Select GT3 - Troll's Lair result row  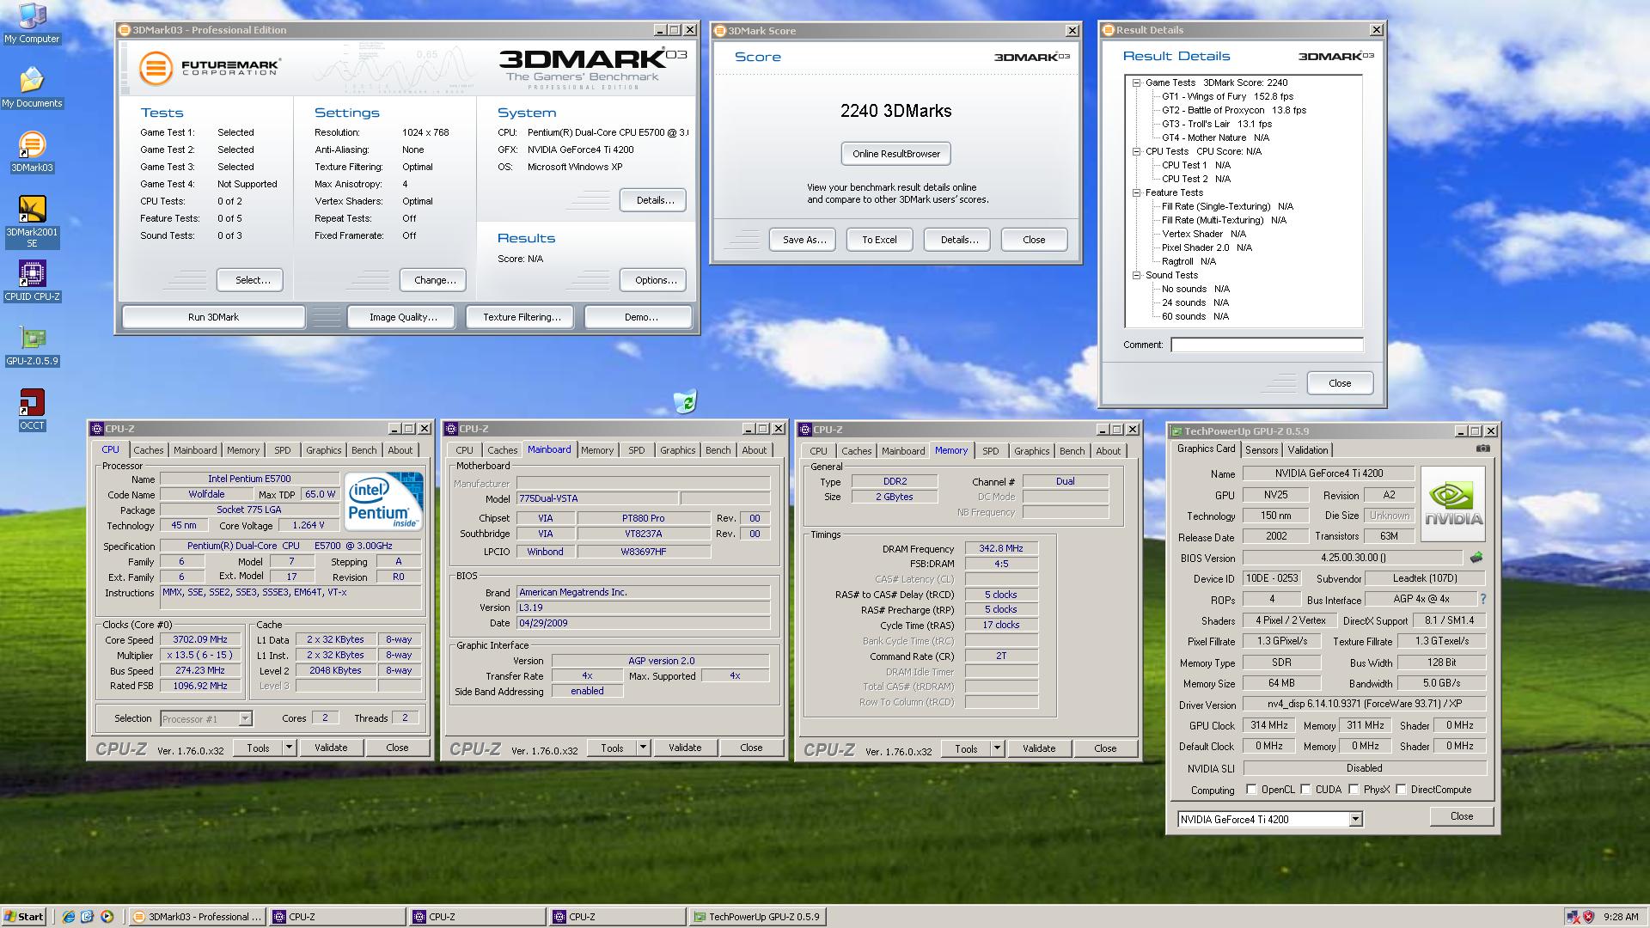pyautogui.click(x=1217, y=124)
